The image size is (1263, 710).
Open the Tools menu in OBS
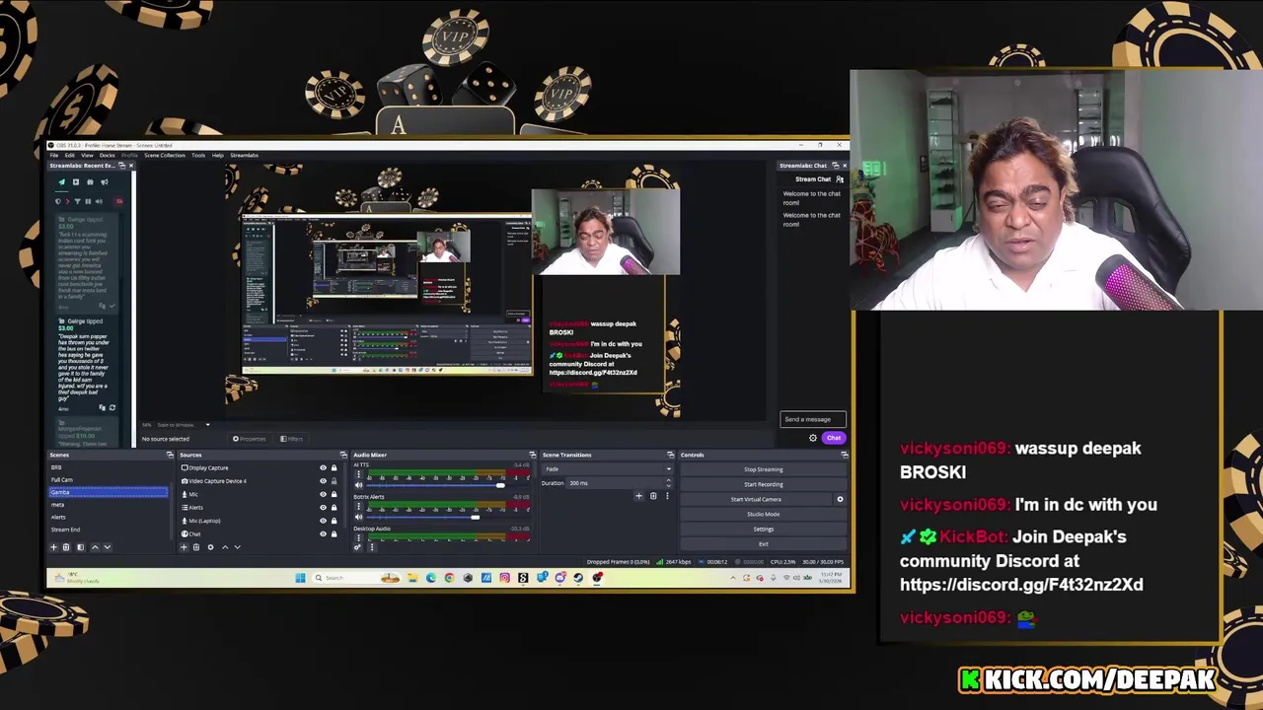click(x=198, y=155)
